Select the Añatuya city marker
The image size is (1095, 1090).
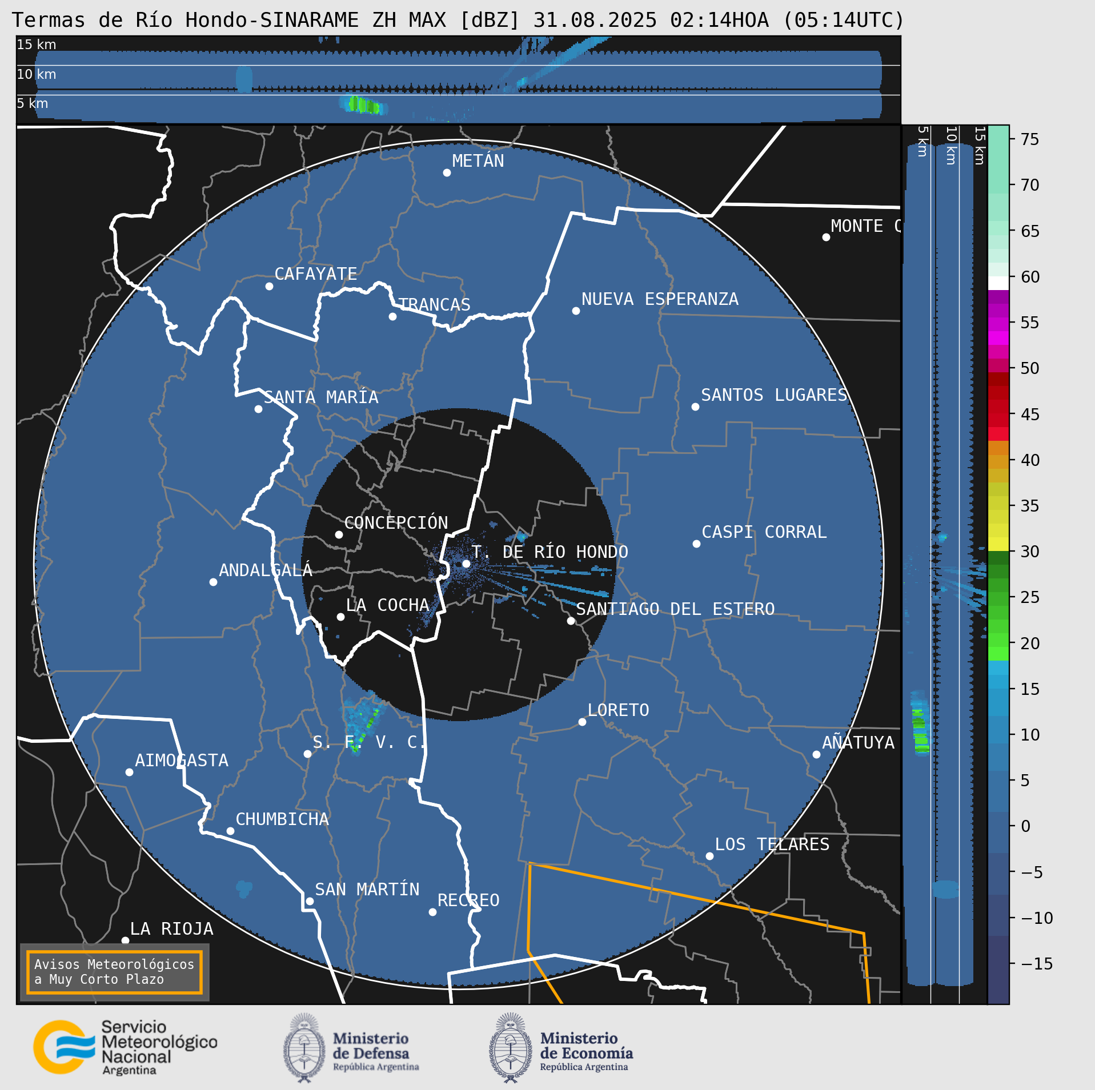(816, 754)
